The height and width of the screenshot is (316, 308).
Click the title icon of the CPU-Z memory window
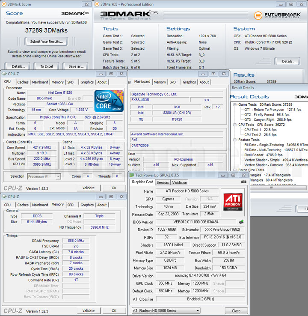(x=4, y=197)
